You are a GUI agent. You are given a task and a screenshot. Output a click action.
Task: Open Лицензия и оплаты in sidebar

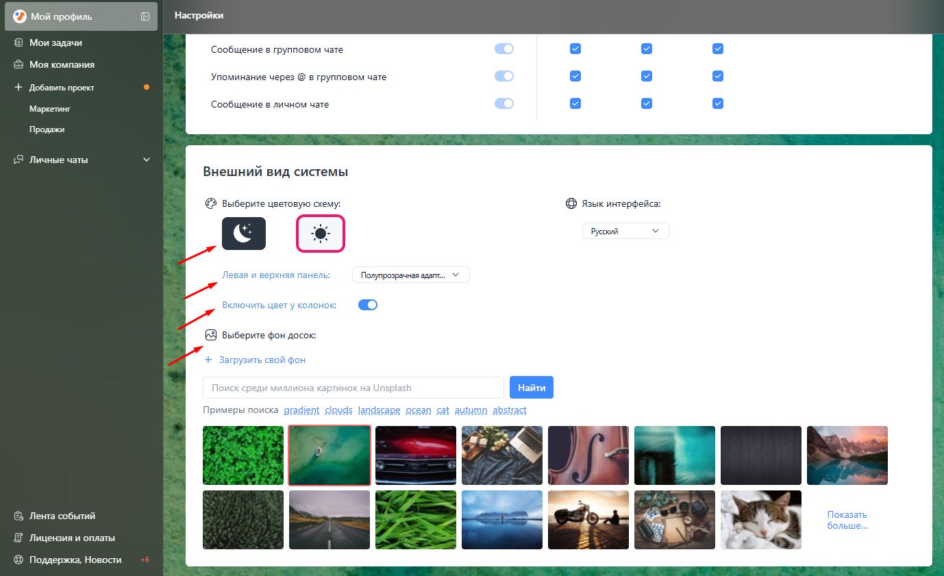72,538
